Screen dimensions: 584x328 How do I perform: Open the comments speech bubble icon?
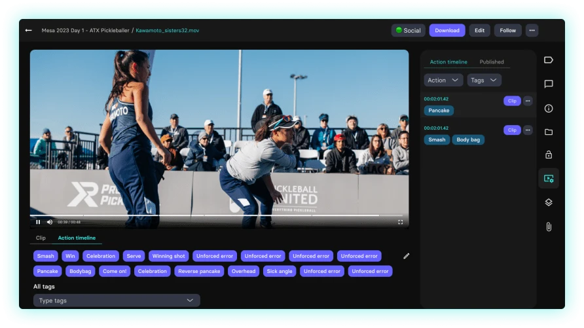[549, 84]
